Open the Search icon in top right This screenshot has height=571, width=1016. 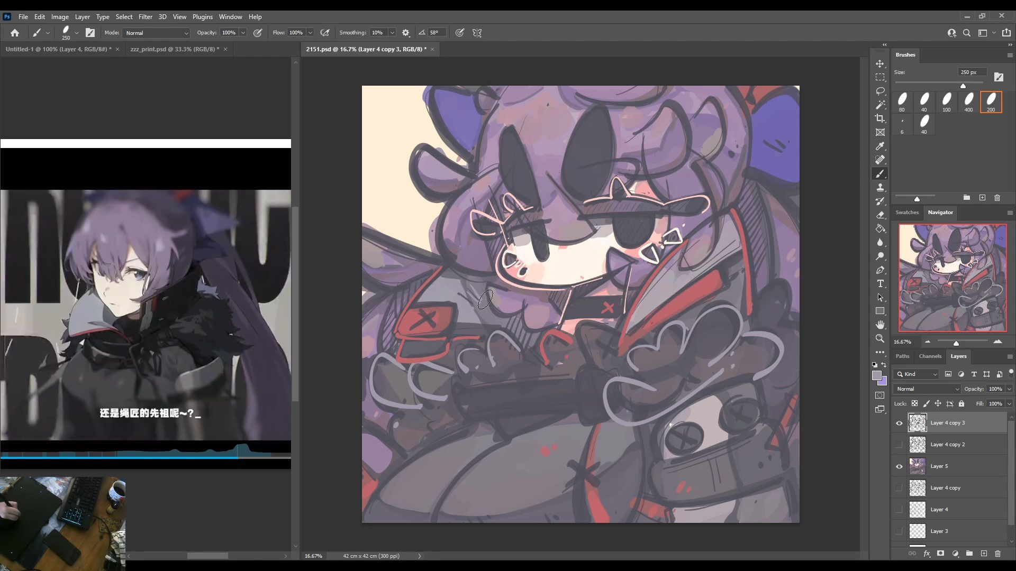967,33
